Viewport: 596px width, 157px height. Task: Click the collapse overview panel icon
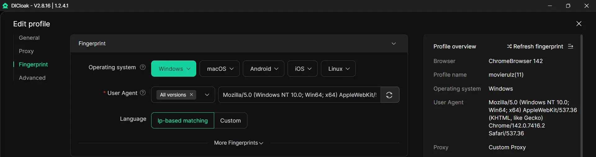coord(571,46)
